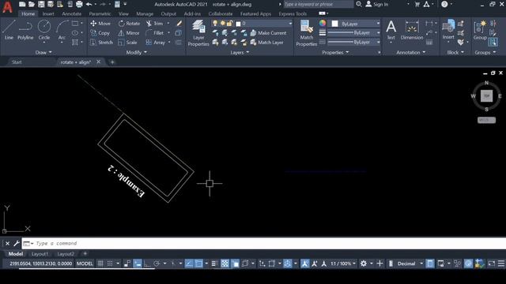This screenshot has height=284, width=506.
Task: Toggle ortho mode in status bar
Action: pyautogui.click(x=147, y=263)
